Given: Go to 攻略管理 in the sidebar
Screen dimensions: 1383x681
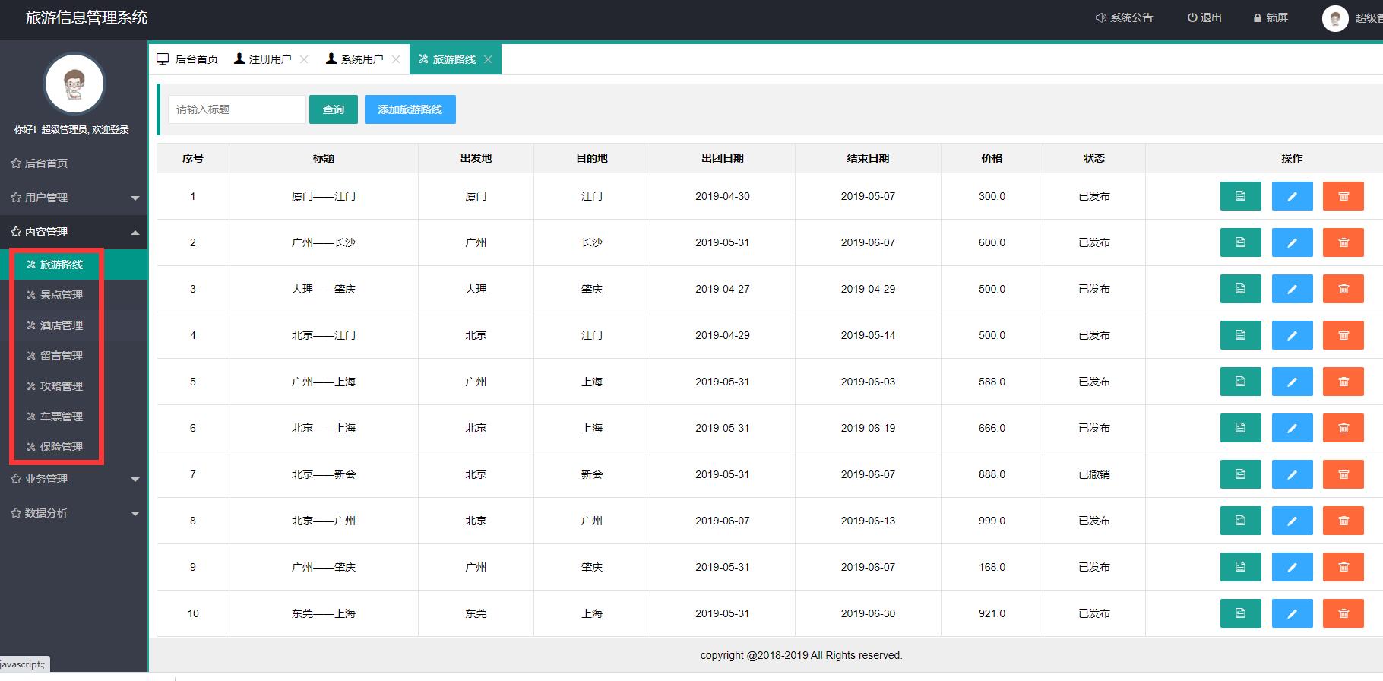Looking at the screenshot, I should 74,386.
